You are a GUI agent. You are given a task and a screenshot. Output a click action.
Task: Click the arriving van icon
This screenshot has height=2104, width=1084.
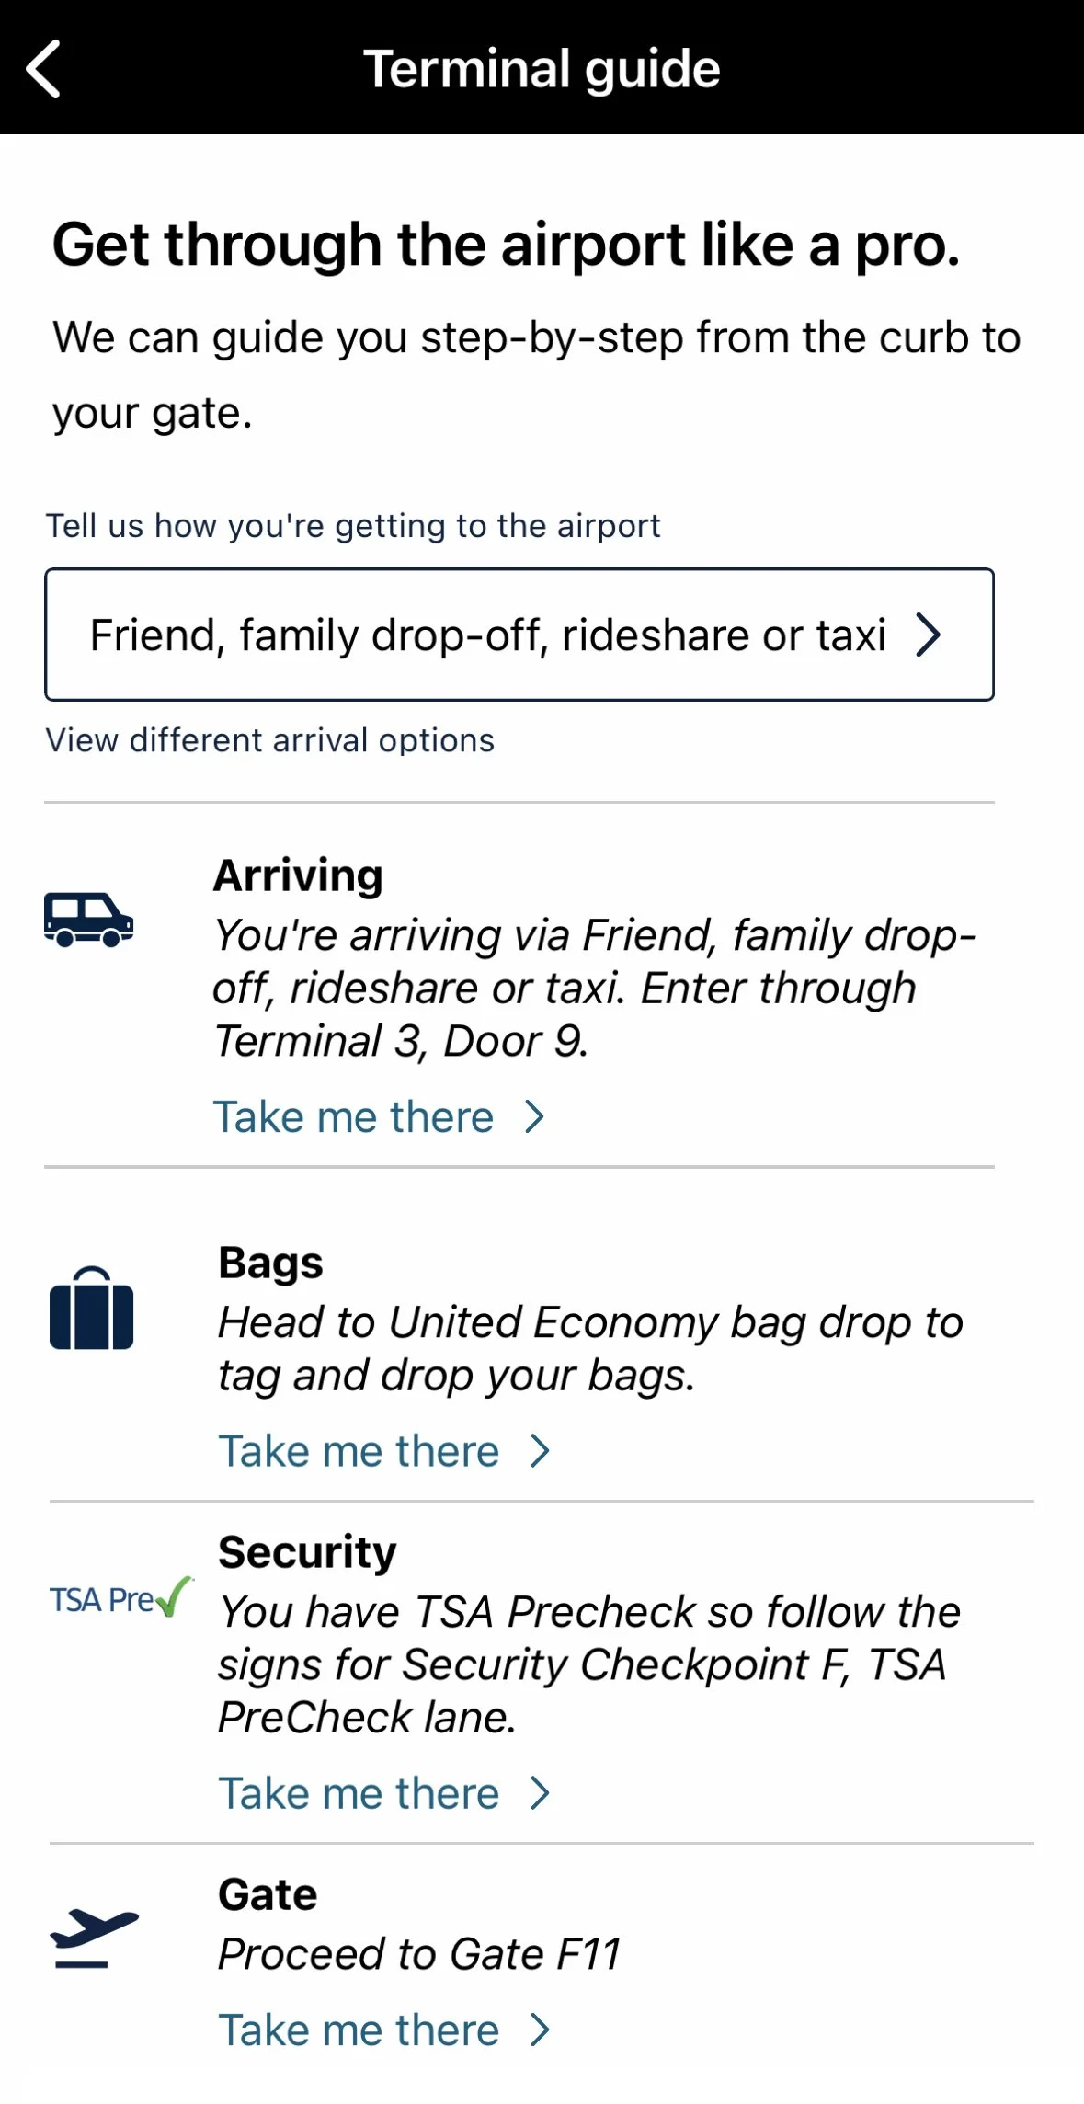coord(88,920)
